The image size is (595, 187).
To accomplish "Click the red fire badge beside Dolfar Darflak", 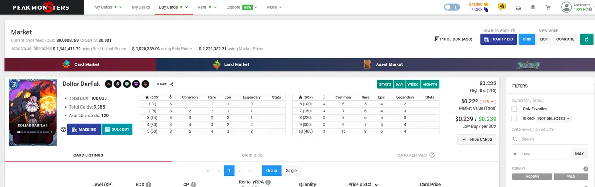I will pyautogui.click(x=145, y=84).
